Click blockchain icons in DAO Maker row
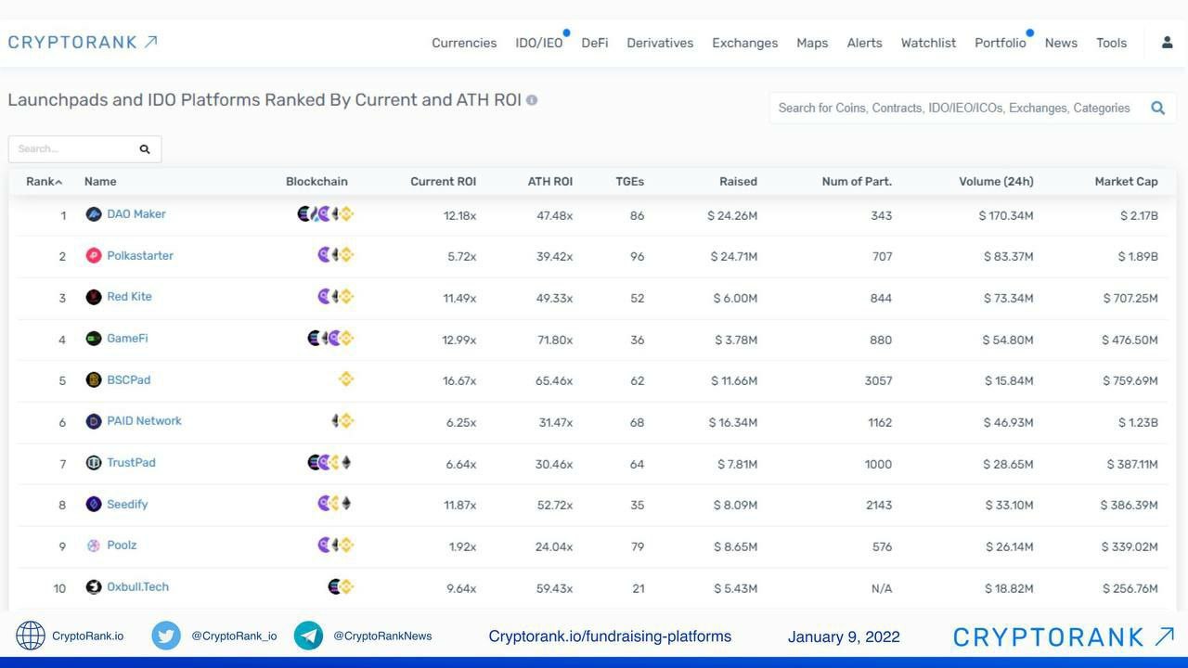Image resolution: width=1188 pixels, height=668 pixels. click(326, 214)
